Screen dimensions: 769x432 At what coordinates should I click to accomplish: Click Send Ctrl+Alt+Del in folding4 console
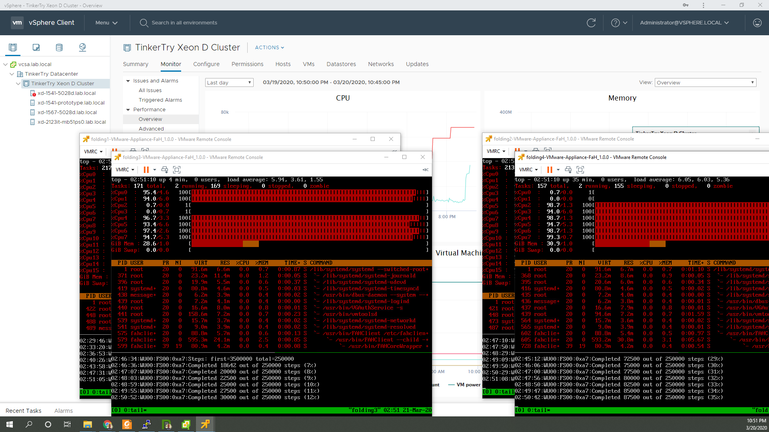568,170
